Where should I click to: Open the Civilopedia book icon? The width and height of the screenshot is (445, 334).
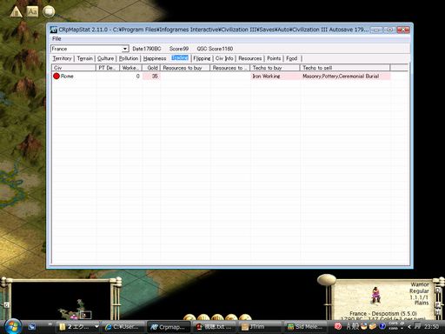pyautogui.click(x=32, y=11)
